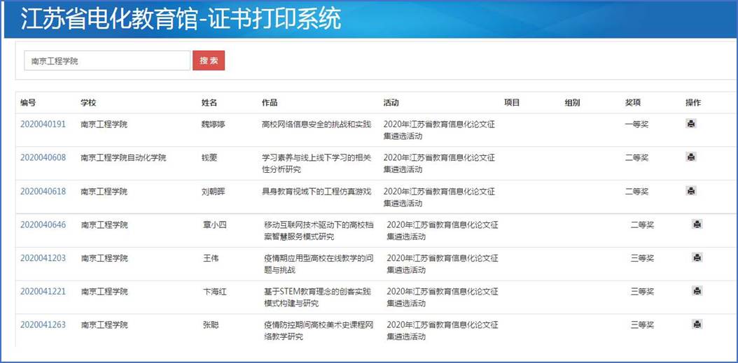Open record number 2020040608
This screenshot has height=363, width=738.
pos(43,157)
